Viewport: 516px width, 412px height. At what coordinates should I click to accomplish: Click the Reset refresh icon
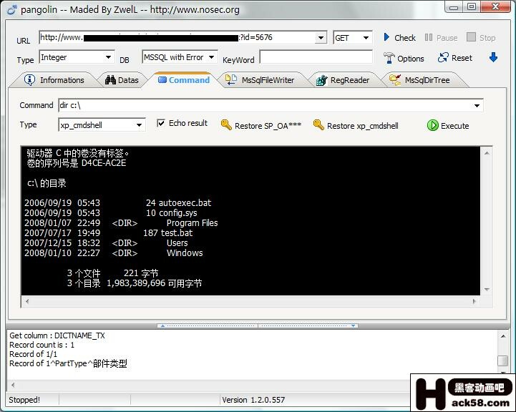coord(455,59)
